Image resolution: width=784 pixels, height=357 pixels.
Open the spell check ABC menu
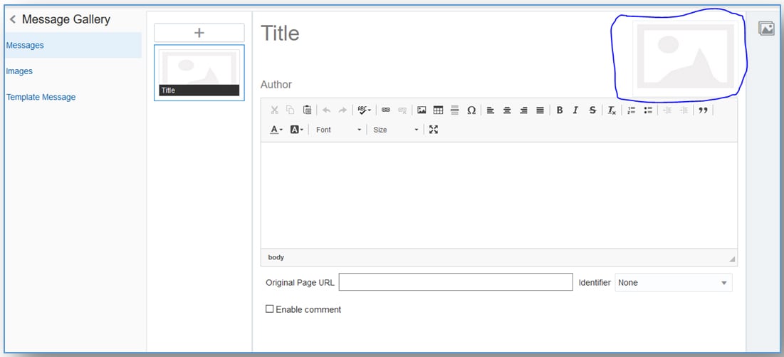365,110
